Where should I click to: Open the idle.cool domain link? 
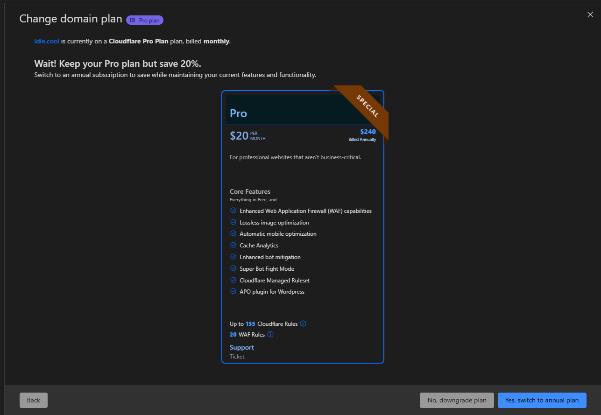(x=47, y=41)
